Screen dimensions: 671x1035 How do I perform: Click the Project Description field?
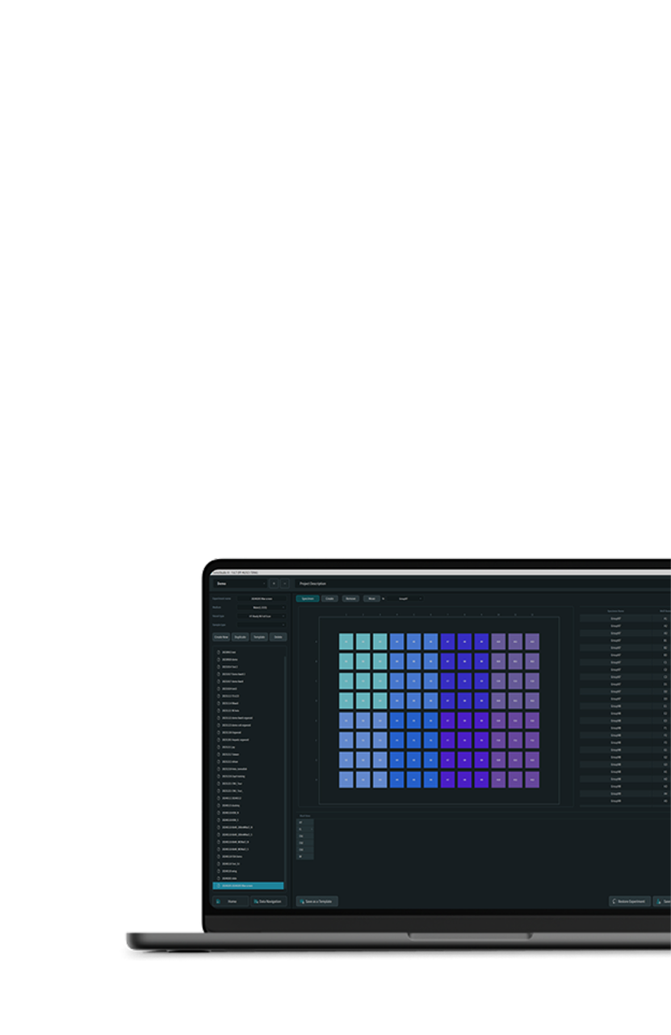pyautogui.click(x=483, y=583)
